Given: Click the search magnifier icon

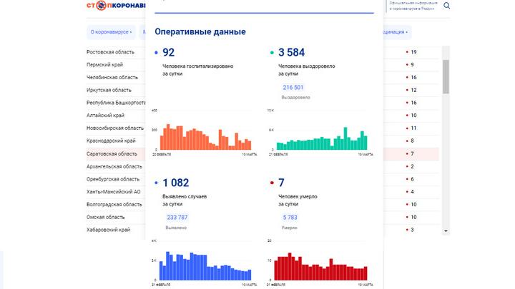Looking at the screenshot, I should tap(447, 6).
